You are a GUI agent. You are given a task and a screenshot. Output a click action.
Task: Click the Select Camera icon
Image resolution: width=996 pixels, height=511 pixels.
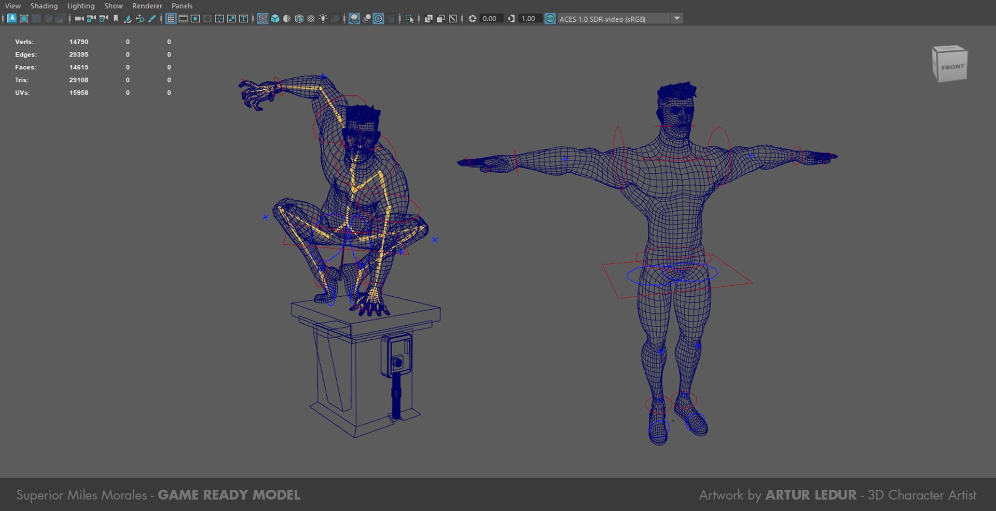click(79, 19)
